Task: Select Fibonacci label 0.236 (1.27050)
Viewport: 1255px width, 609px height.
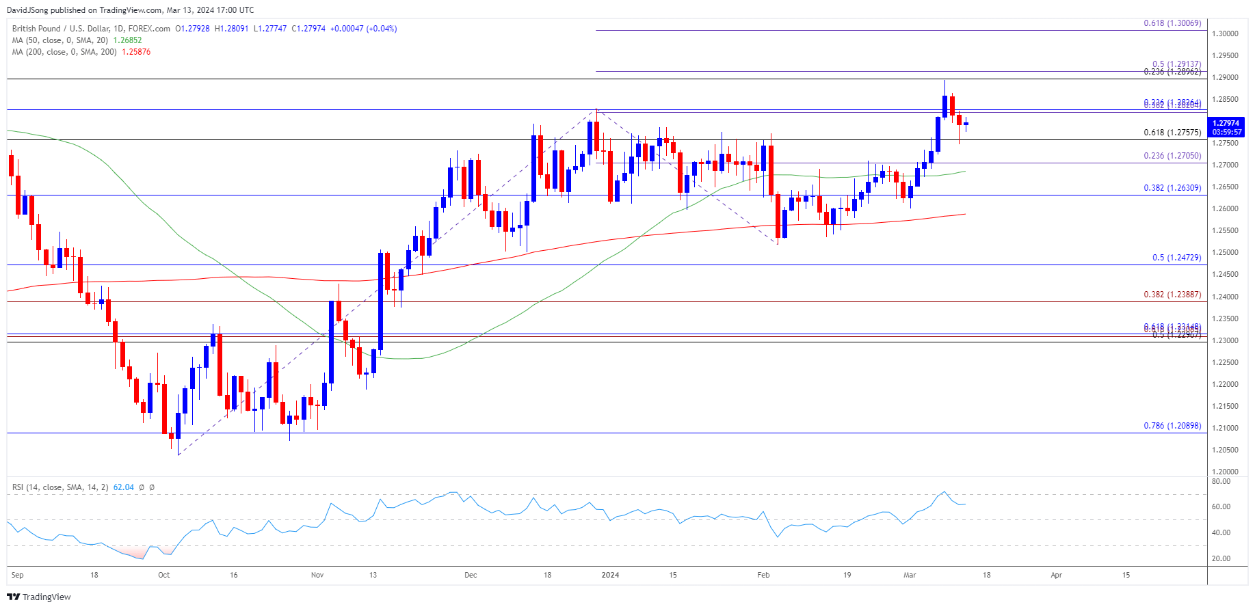Action: coord(1172,156)
